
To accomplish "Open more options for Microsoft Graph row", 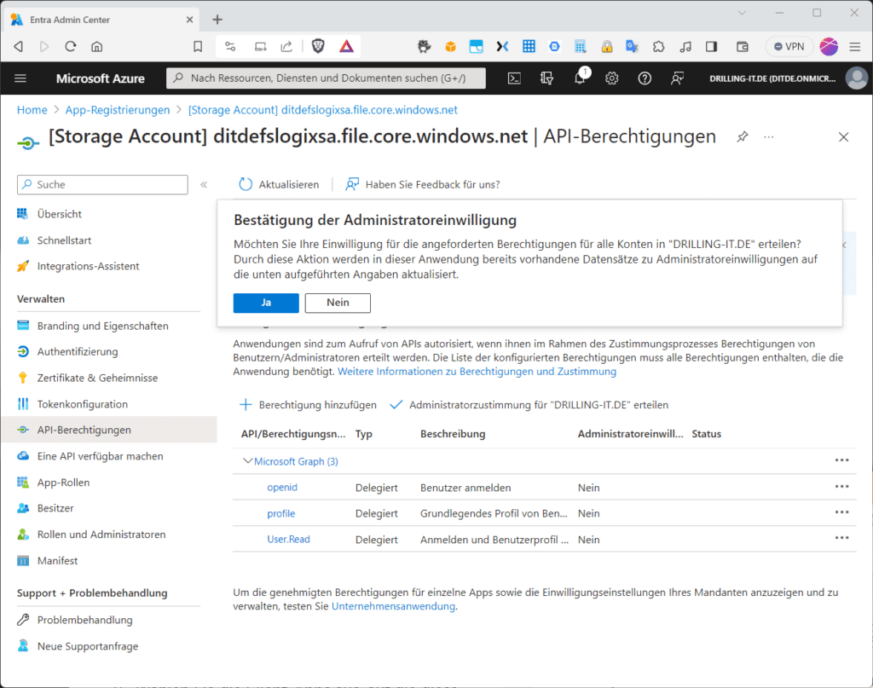I will coord(841,460).
